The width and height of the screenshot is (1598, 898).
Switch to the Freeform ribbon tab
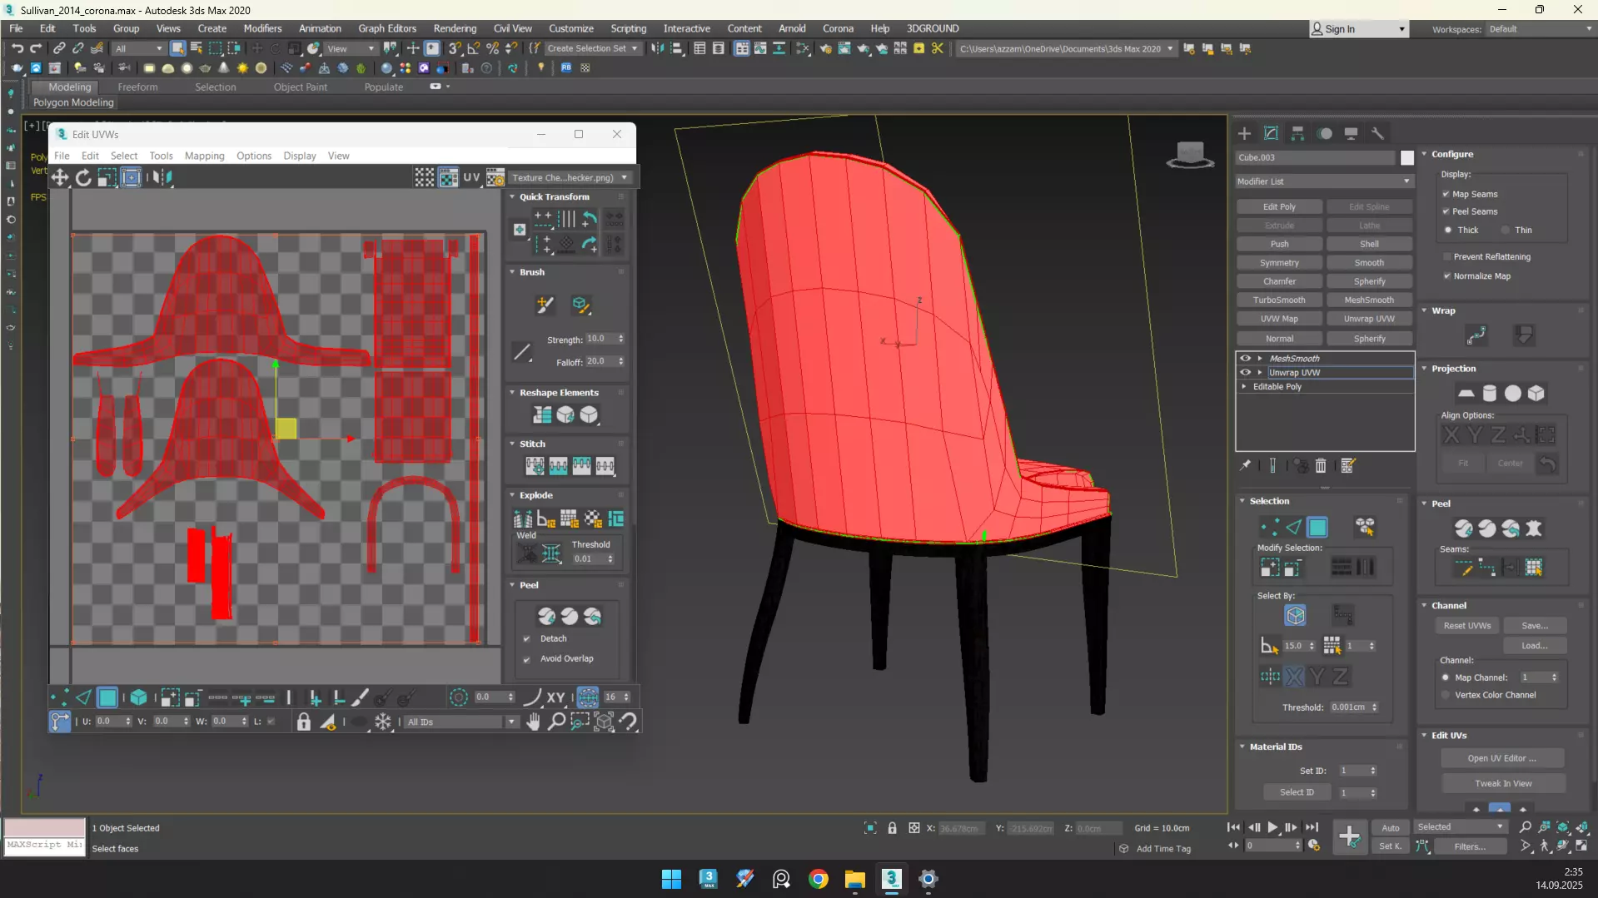pos(137,87)
